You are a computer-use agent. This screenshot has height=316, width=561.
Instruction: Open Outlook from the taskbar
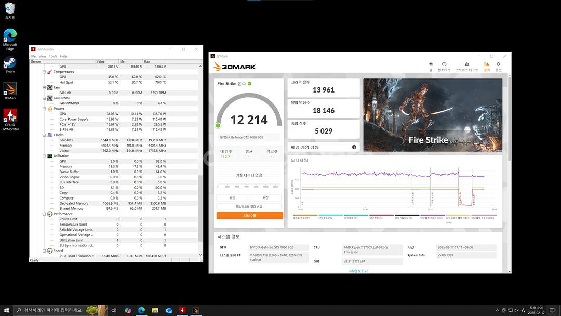[x=168, y=310]
